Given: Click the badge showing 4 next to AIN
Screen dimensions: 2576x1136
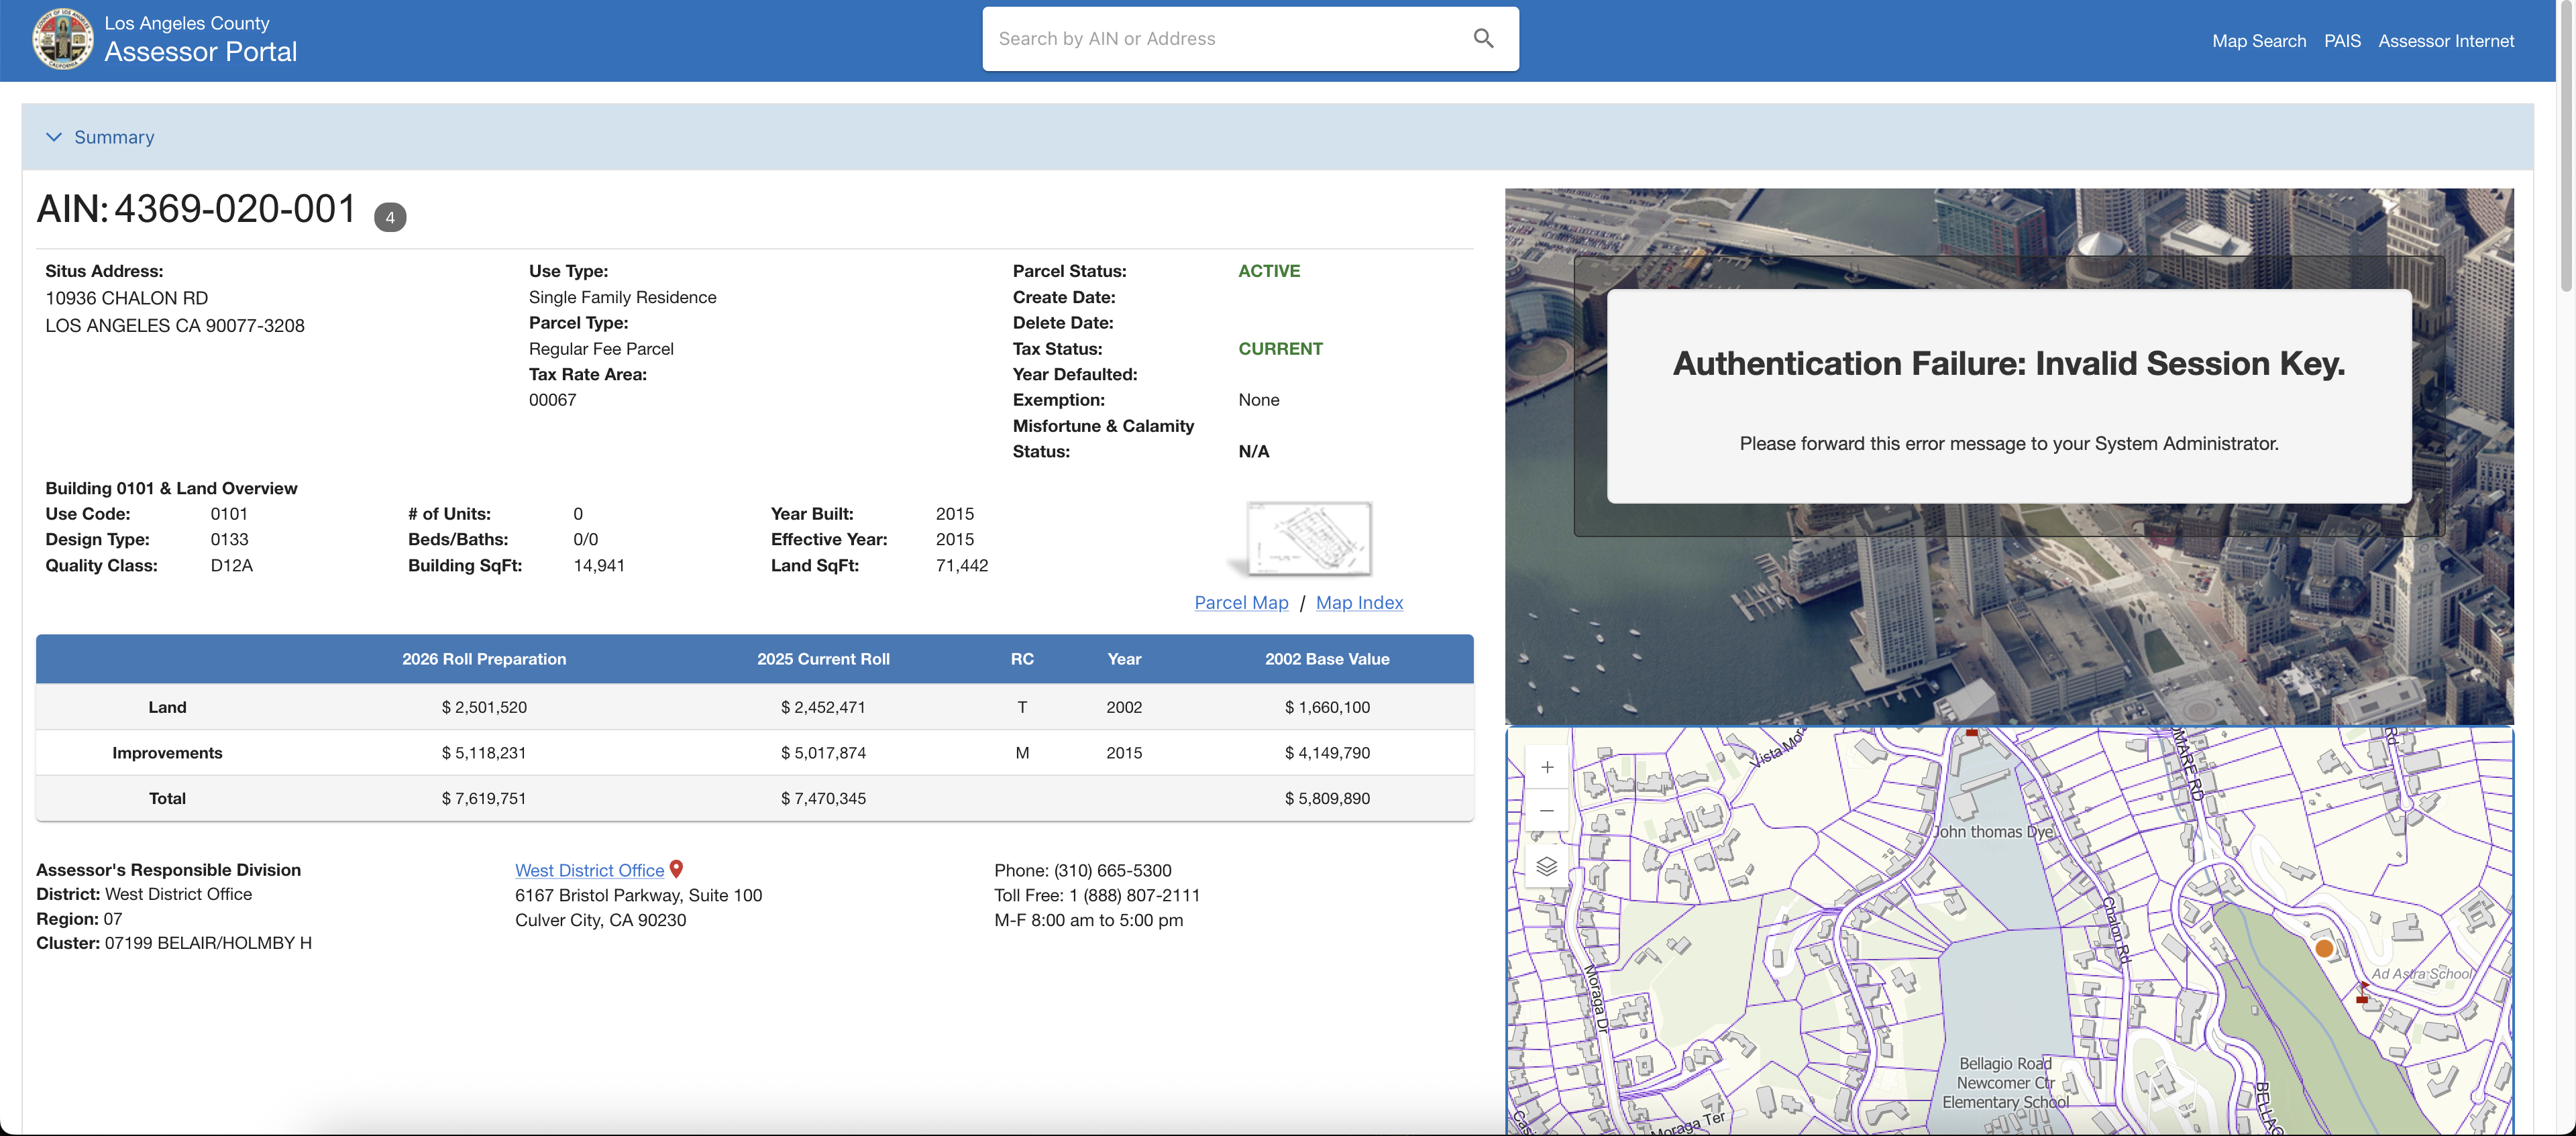Looking at the screenshot, I should tap(390, 217).
